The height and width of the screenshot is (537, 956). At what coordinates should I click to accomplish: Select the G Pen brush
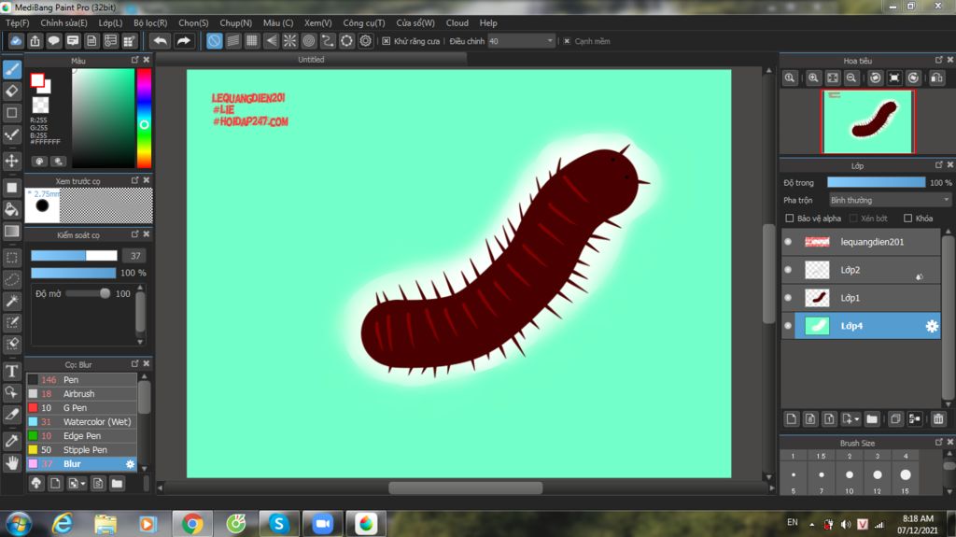pos(82,407)
